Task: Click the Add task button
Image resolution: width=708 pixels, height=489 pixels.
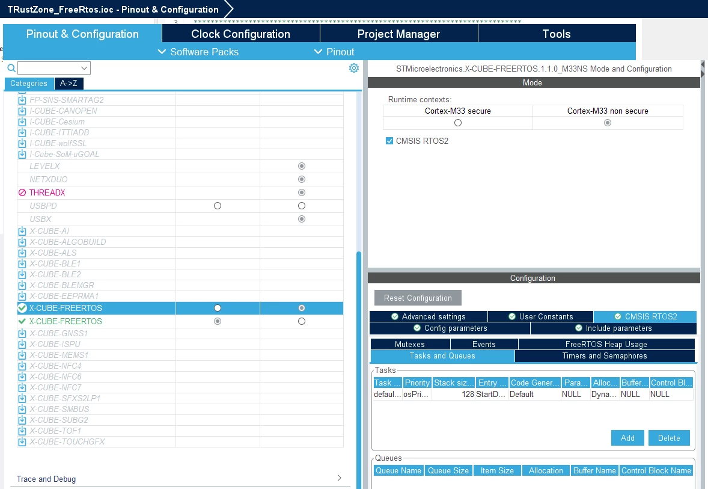Action: tap(627, 438)
